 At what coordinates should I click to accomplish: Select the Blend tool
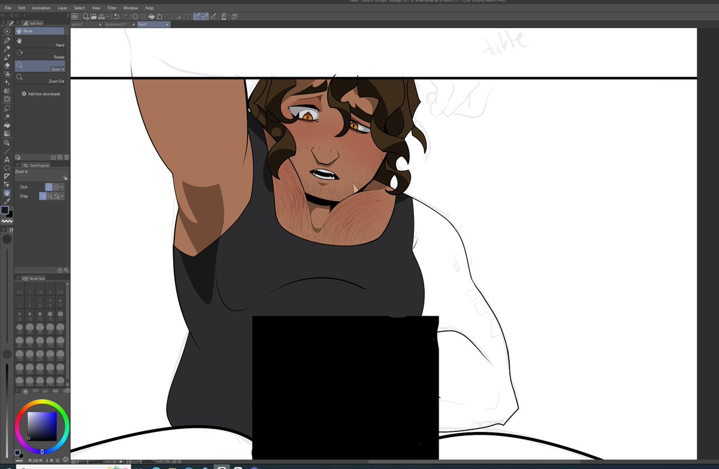[x=7, y=90]
